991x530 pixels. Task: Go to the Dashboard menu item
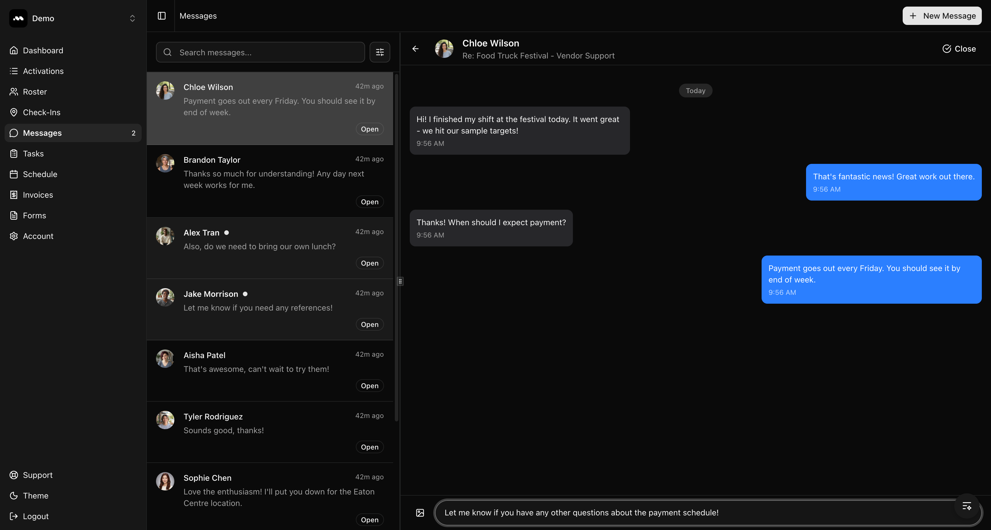(43, 50)
